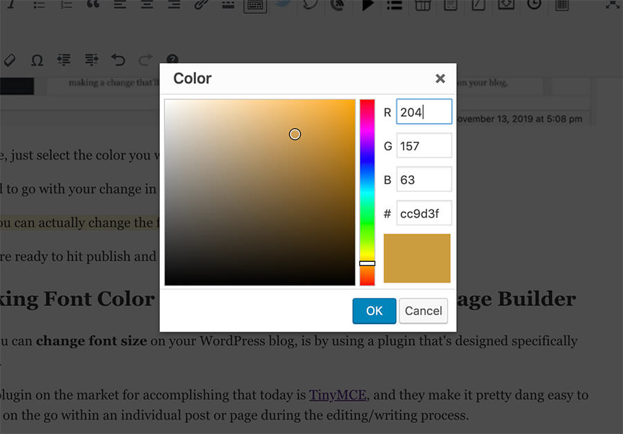Confirm the color with OK

374,311
